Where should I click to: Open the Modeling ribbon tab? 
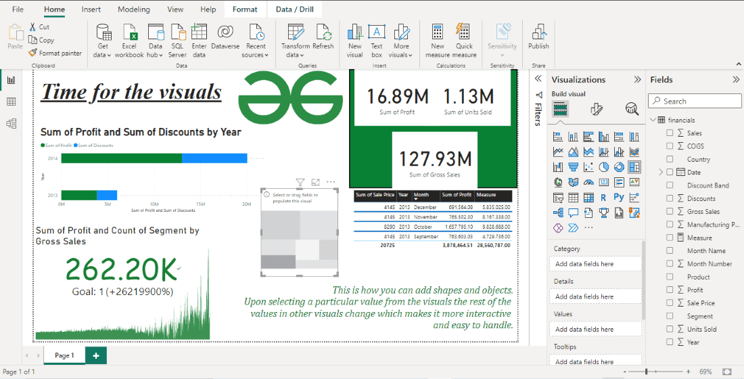tap(134, 9)
